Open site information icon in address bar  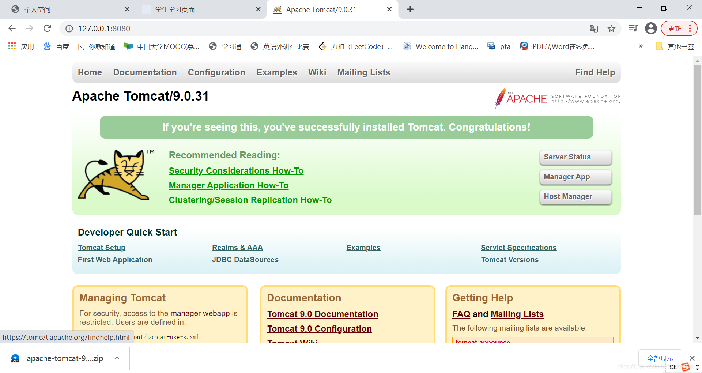tap(69, 29)
